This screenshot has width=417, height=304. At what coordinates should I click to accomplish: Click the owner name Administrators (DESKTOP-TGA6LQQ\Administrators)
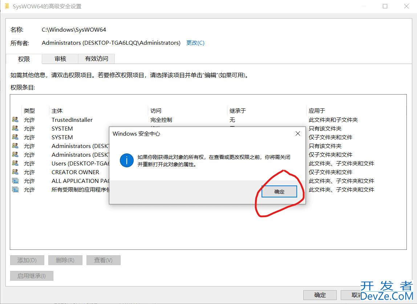(111, 43)
